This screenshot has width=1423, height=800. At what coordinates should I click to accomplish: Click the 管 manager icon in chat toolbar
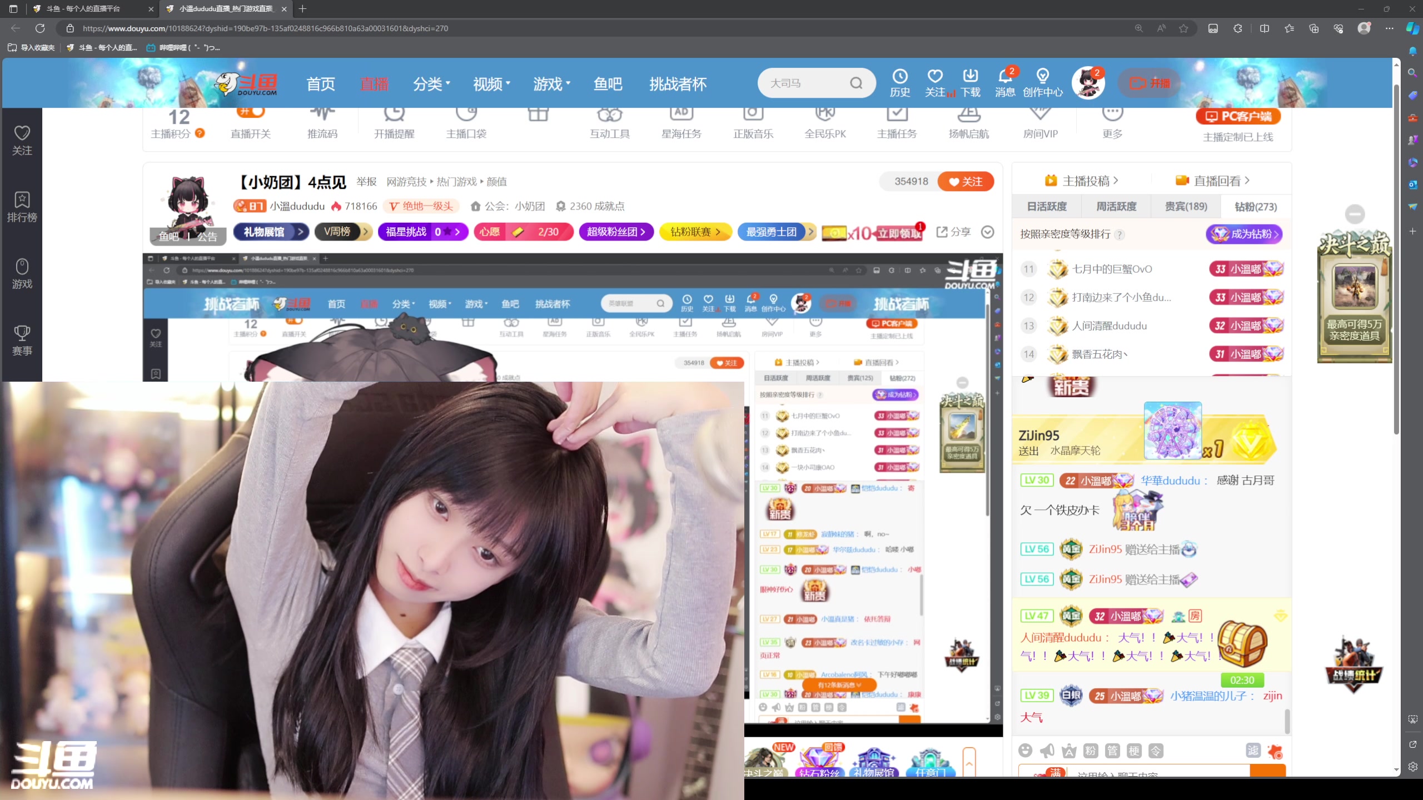[x=1112, y=751]
